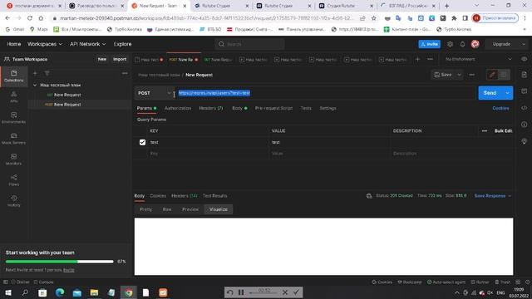Switch to edit mode pencil icon

[492, 75]
